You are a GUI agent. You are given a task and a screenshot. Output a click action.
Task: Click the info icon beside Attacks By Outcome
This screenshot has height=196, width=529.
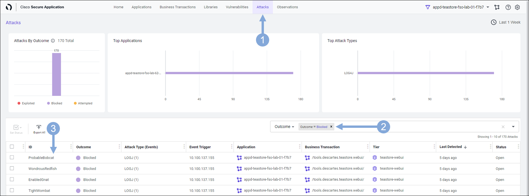(x=53, y=41)
